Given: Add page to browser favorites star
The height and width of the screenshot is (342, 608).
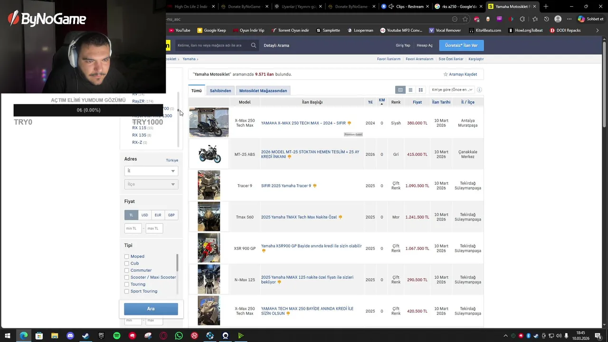Looking at the screenshot, I should pyautogui.click(x=465, y=19).
